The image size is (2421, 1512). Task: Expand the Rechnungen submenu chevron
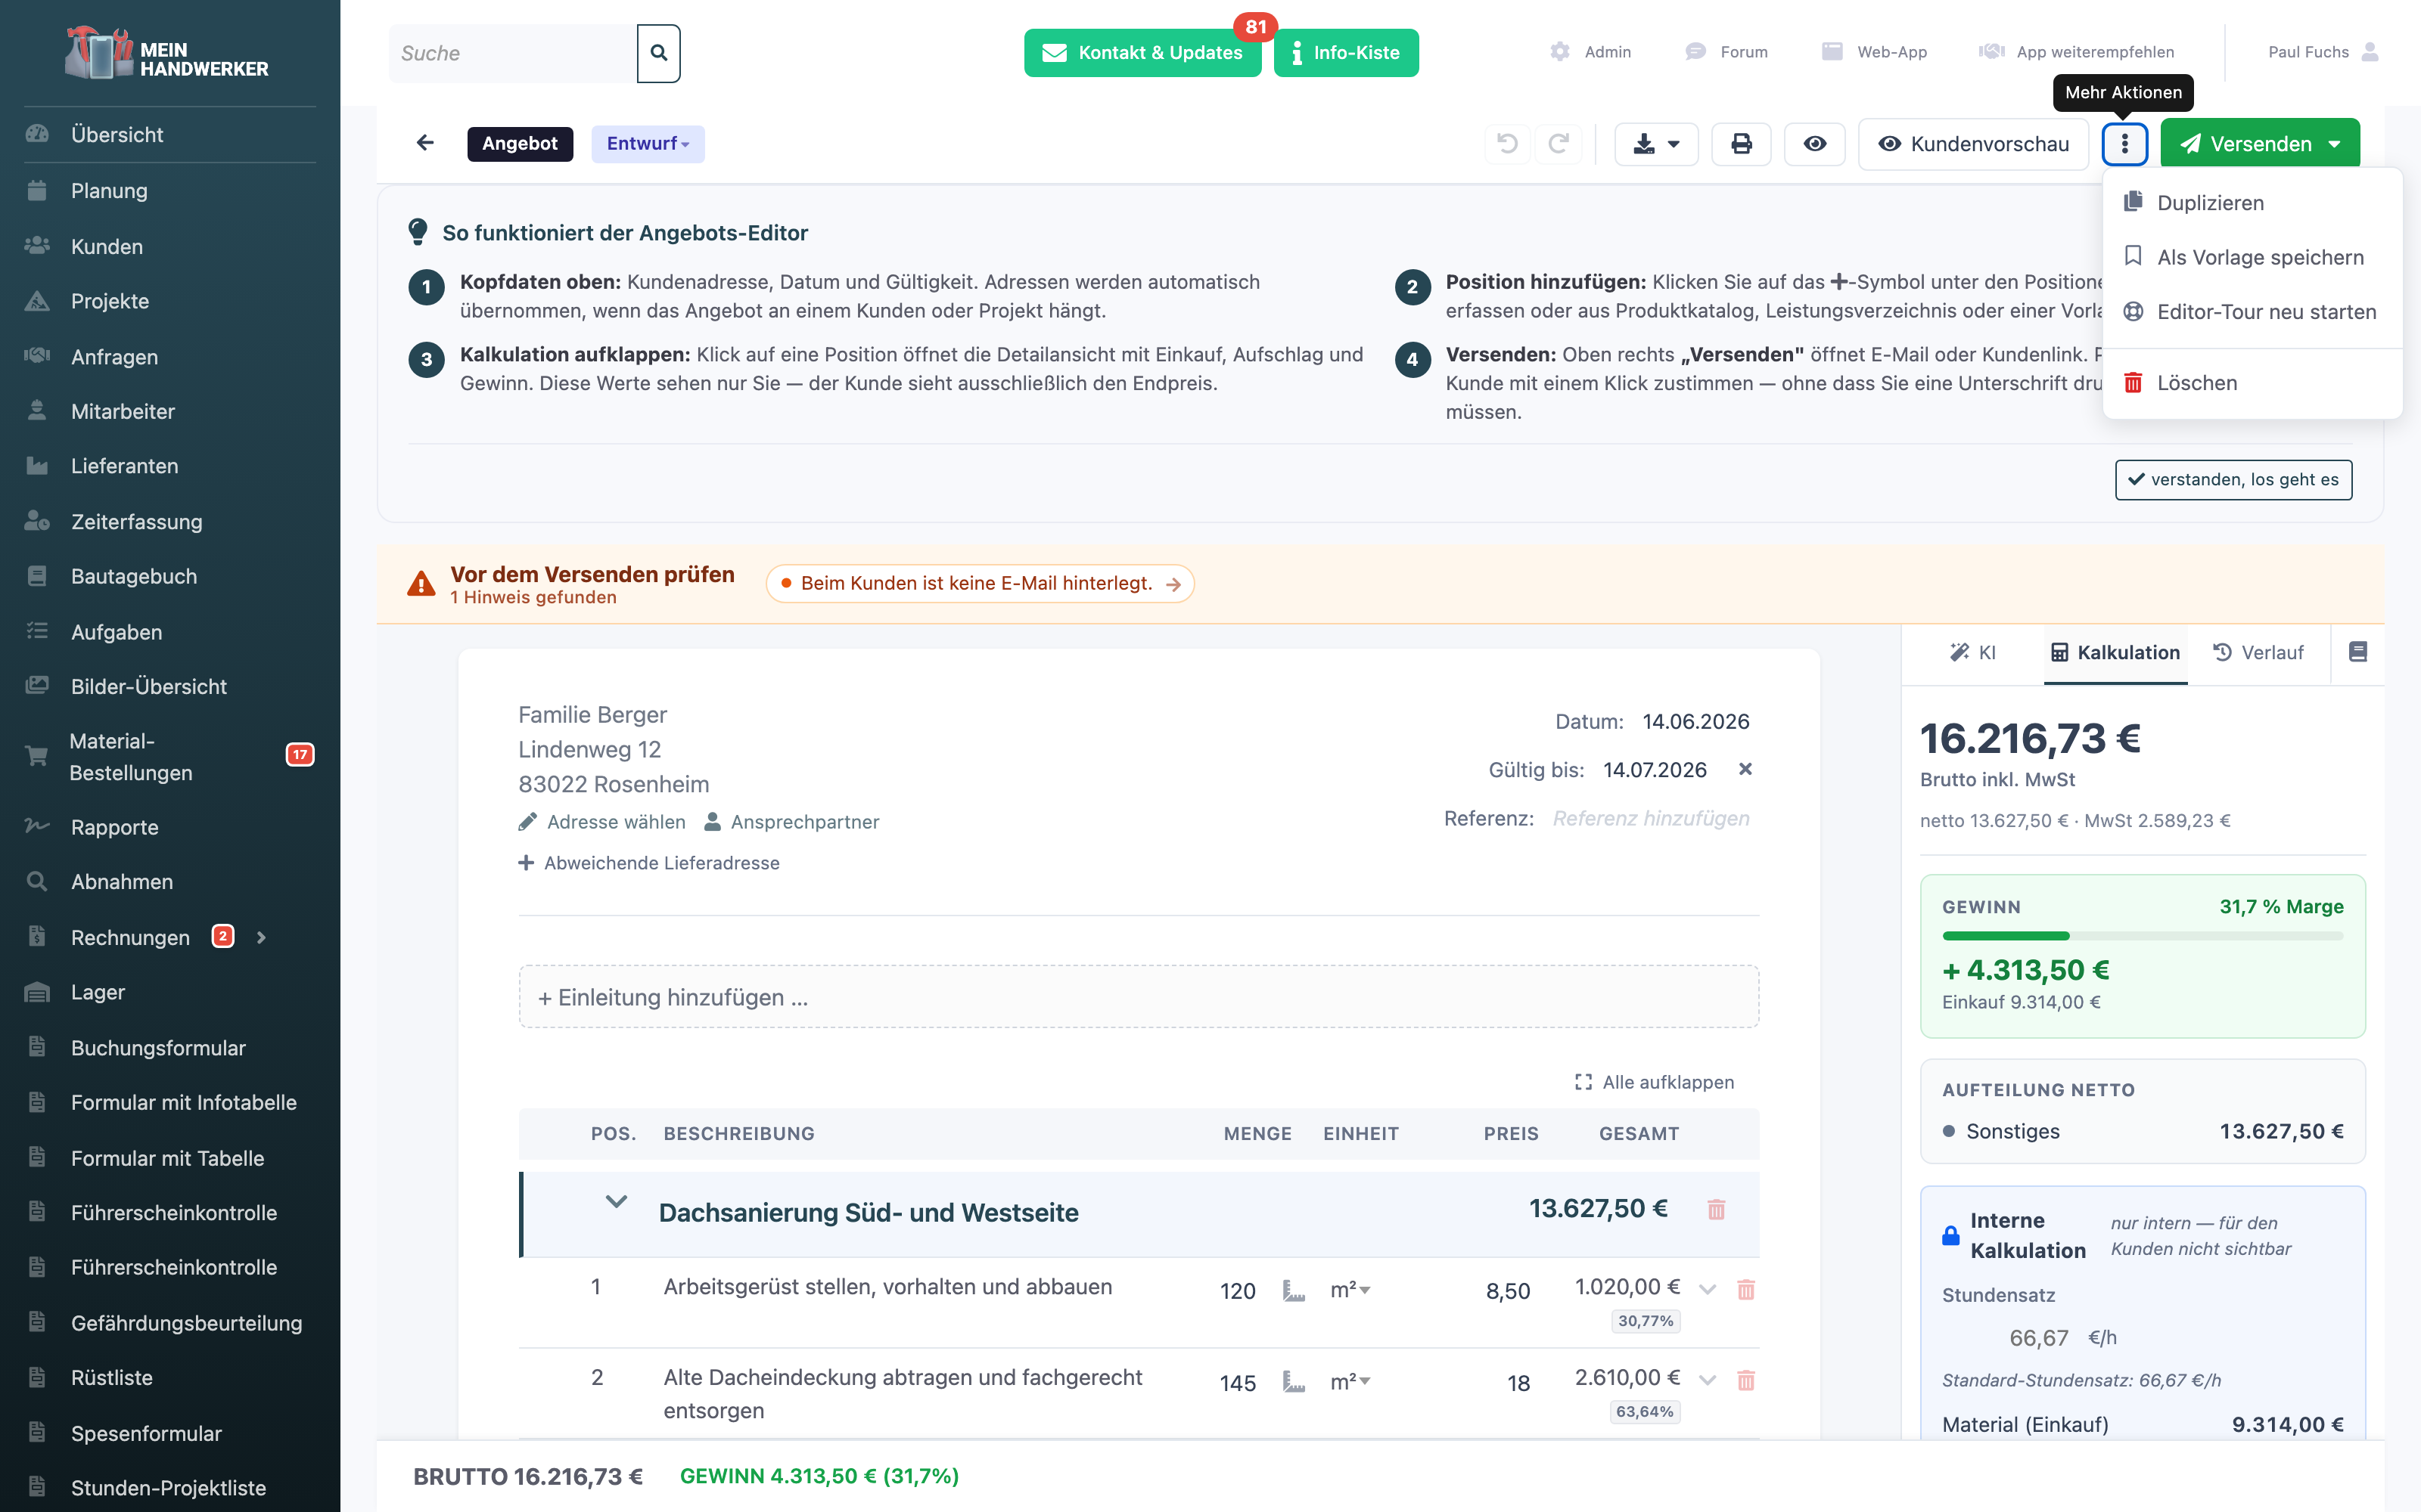click(261, 937)
